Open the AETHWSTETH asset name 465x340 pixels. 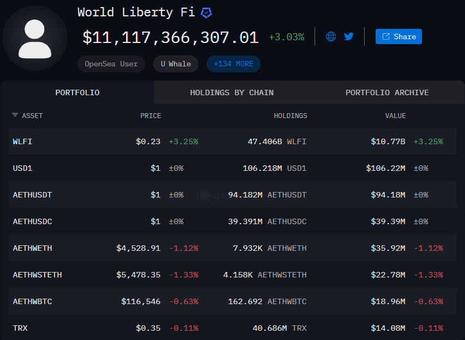point(38,275)
